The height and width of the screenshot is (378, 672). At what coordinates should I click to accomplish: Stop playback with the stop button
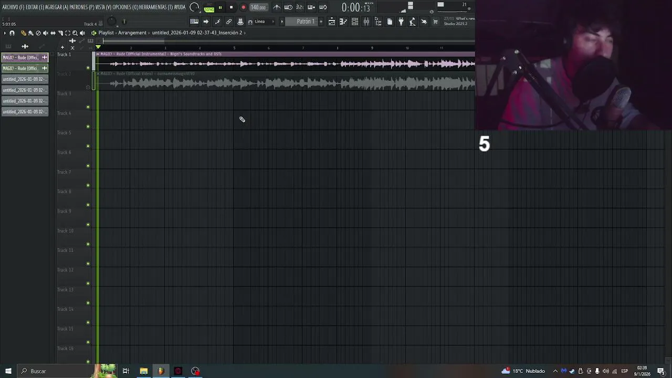pyautogui.click(x=231, y=7)
